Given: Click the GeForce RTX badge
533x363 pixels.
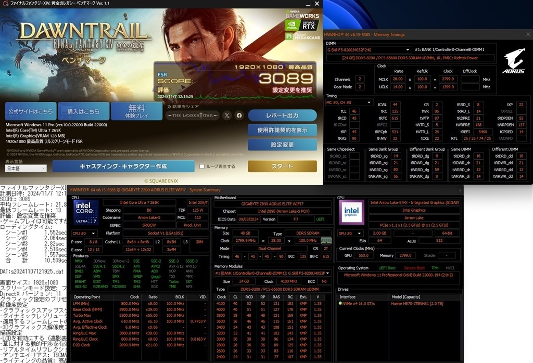Looking at the screenshot, I should [309, 25].
